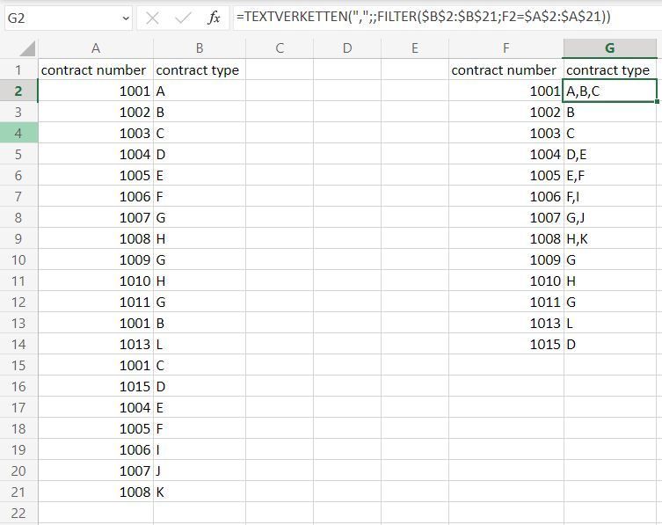Select cell B21 containing K
662x525 pixels.
[x=200, y=492]
